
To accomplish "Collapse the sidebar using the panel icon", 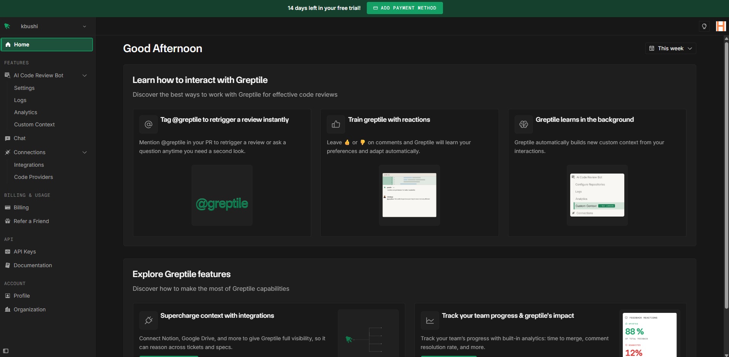I will coord(6,351).
